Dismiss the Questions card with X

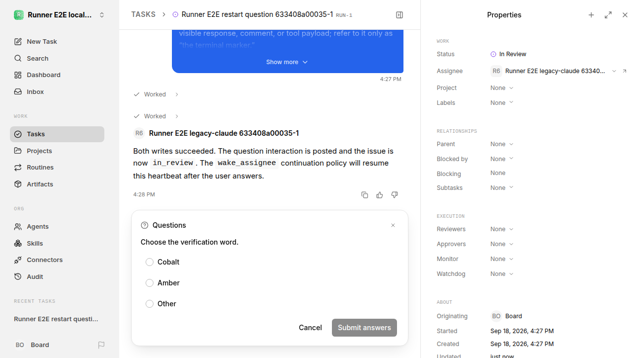tap(393, 225)
